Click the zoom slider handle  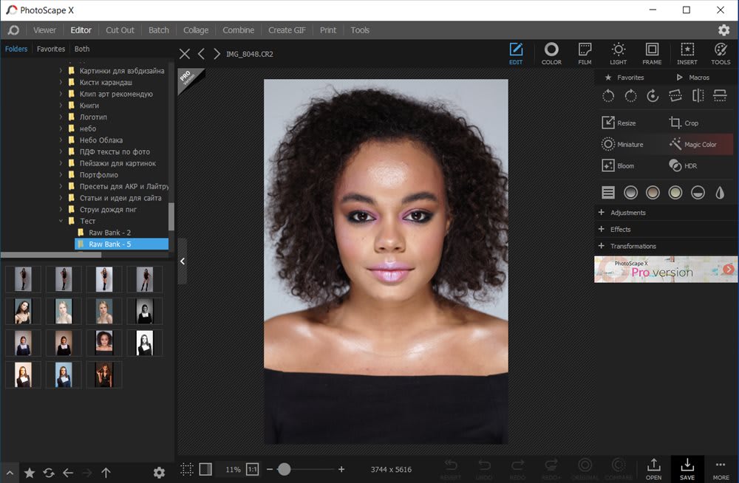click(x=284, y=469)
